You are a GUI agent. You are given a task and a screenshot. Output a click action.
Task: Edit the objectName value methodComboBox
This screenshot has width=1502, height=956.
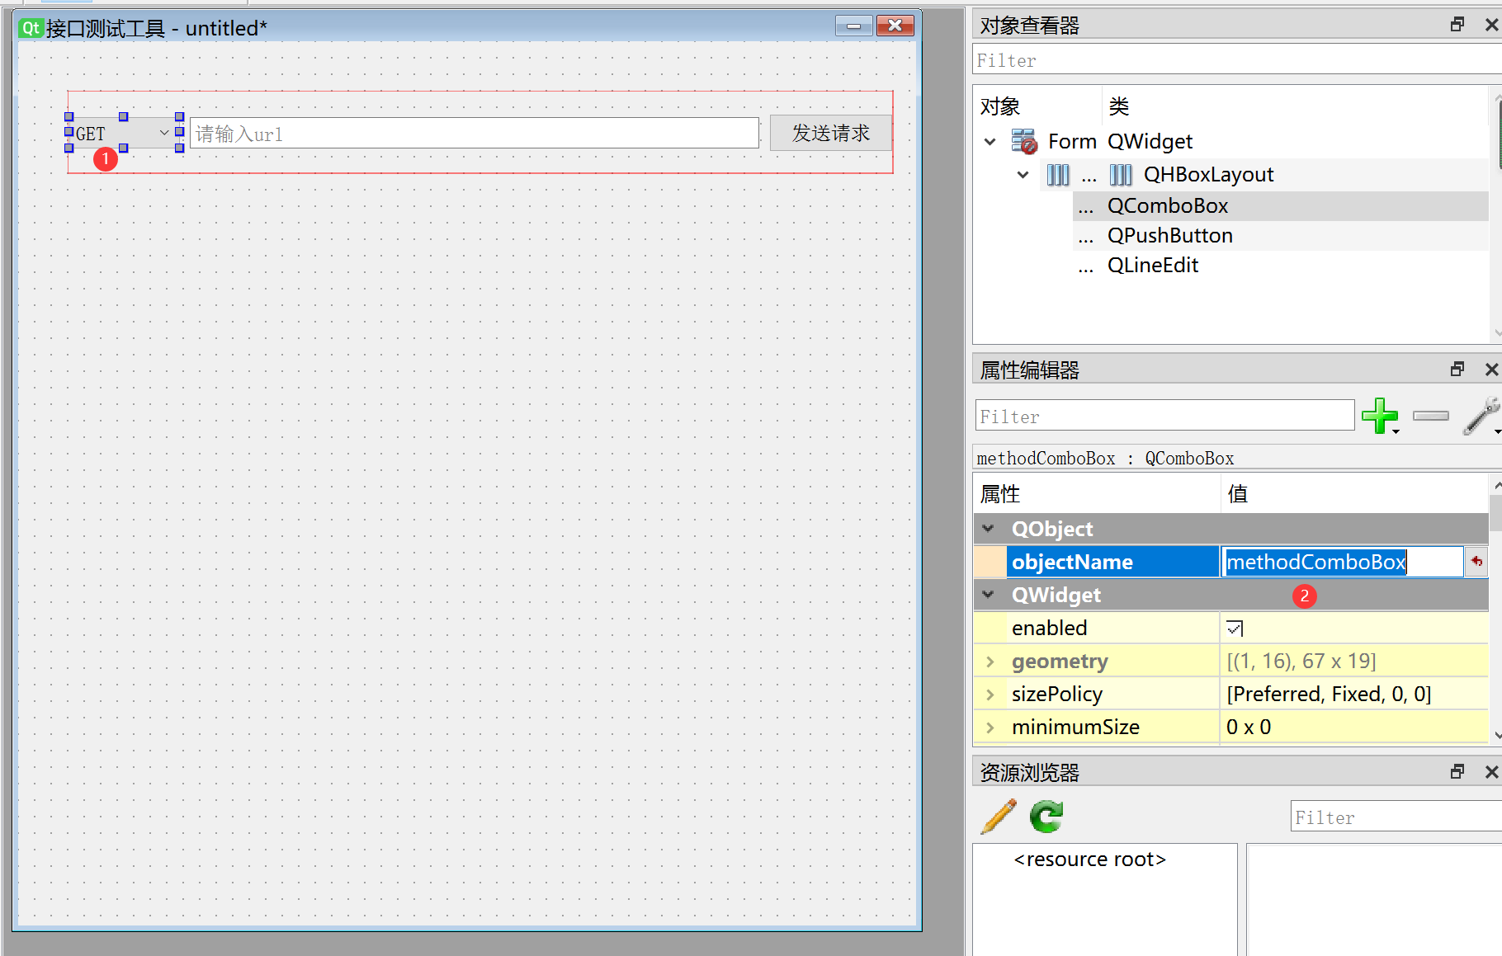(x=1343, y=562)
